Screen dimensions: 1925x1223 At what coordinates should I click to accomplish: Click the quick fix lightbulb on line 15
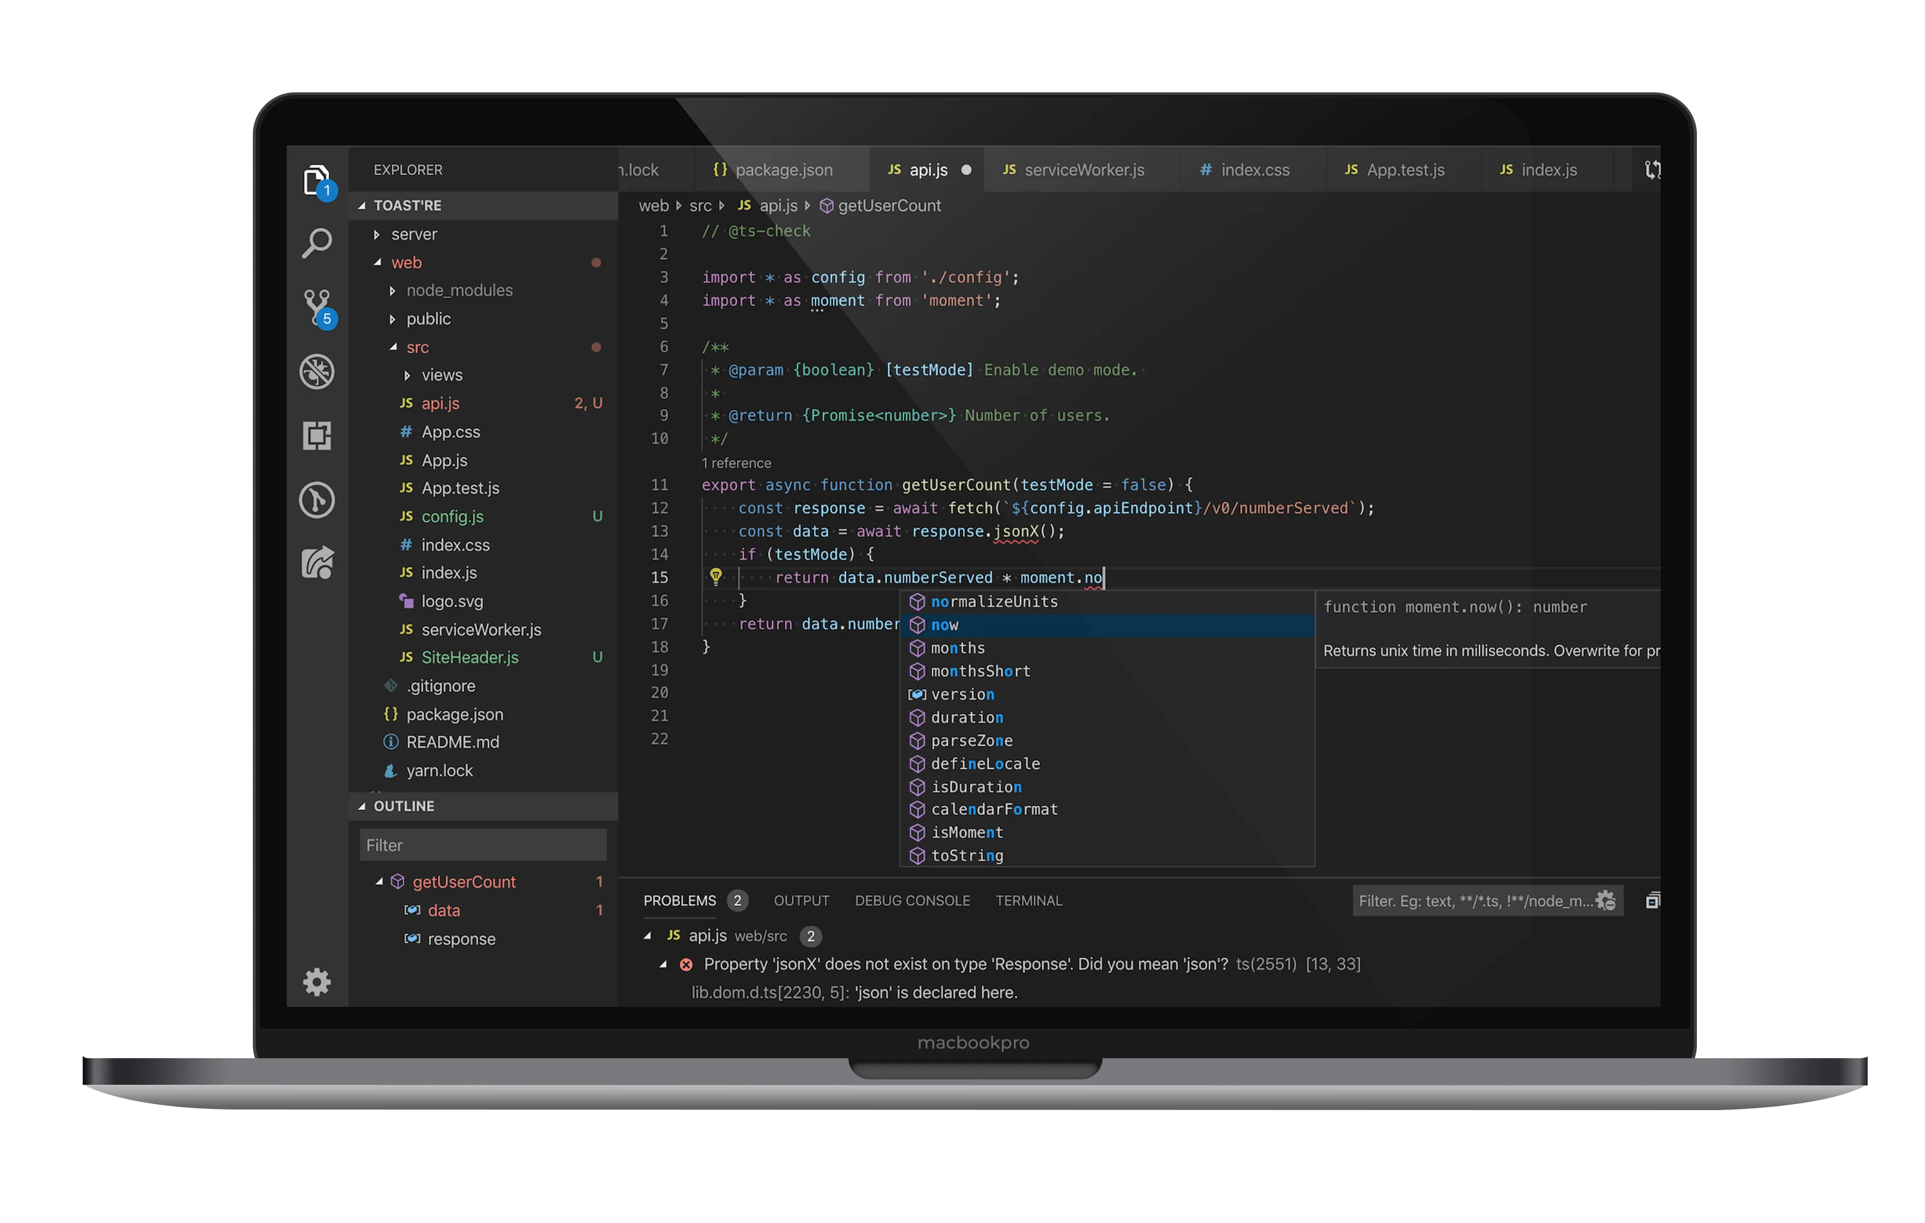coord(716,576)
